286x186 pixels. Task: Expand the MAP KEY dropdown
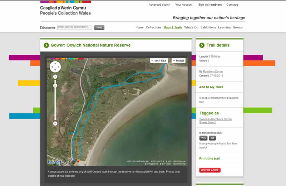159,60
